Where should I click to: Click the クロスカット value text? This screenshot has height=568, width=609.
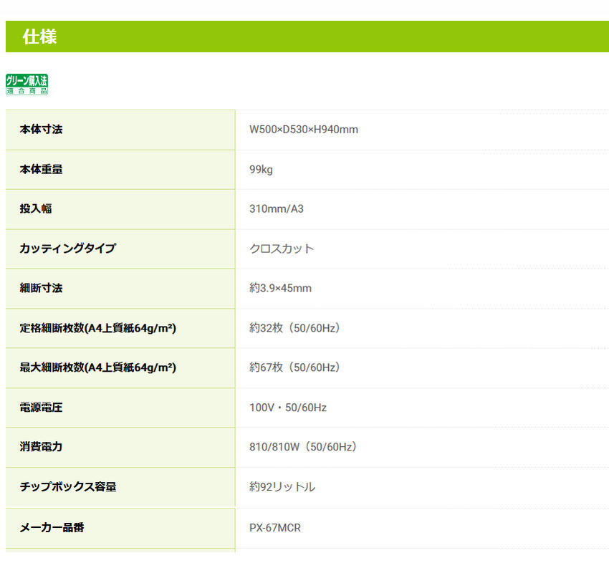(x=282, y=249)
